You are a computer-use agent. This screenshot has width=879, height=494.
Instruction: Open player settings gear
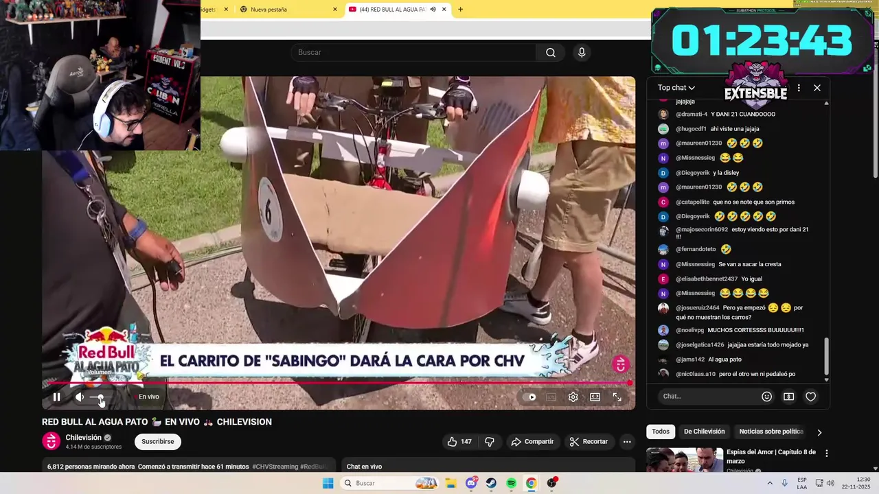[x=573, y=397]
